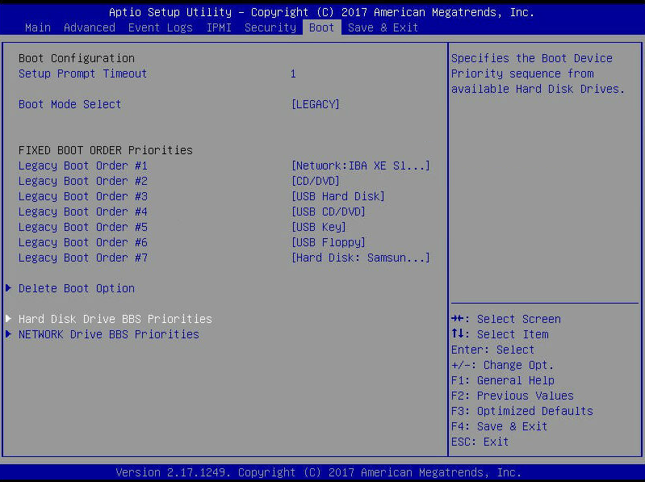Image resolution: width=645 pixels, height=482 pixels.
Task: Click arrow beside NETWORK Drive BBS Priorities
Action: point(8,334)
